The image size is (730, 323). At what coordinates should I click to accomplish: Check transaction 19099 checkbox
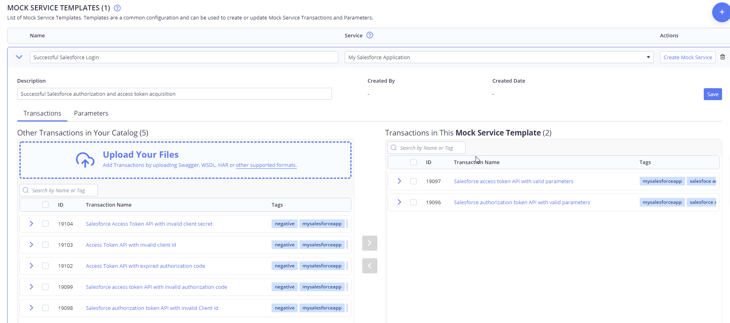click(45, 287)
